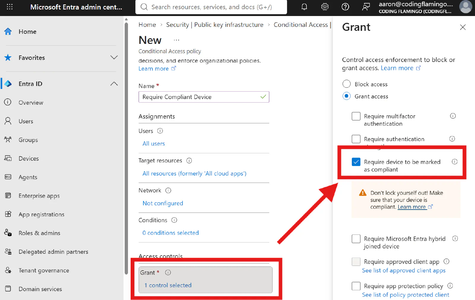The image size is (475, 300).
Task: Click the info icon beside Conditions
Action: 174,220
